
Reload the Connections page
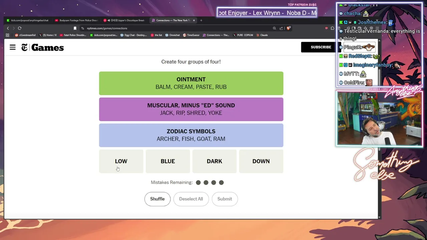pyautogui.click(x=20, y=28)
